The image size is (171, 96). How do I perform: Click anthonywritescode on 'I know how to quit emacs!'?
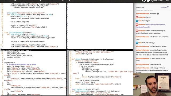[142, 46]
